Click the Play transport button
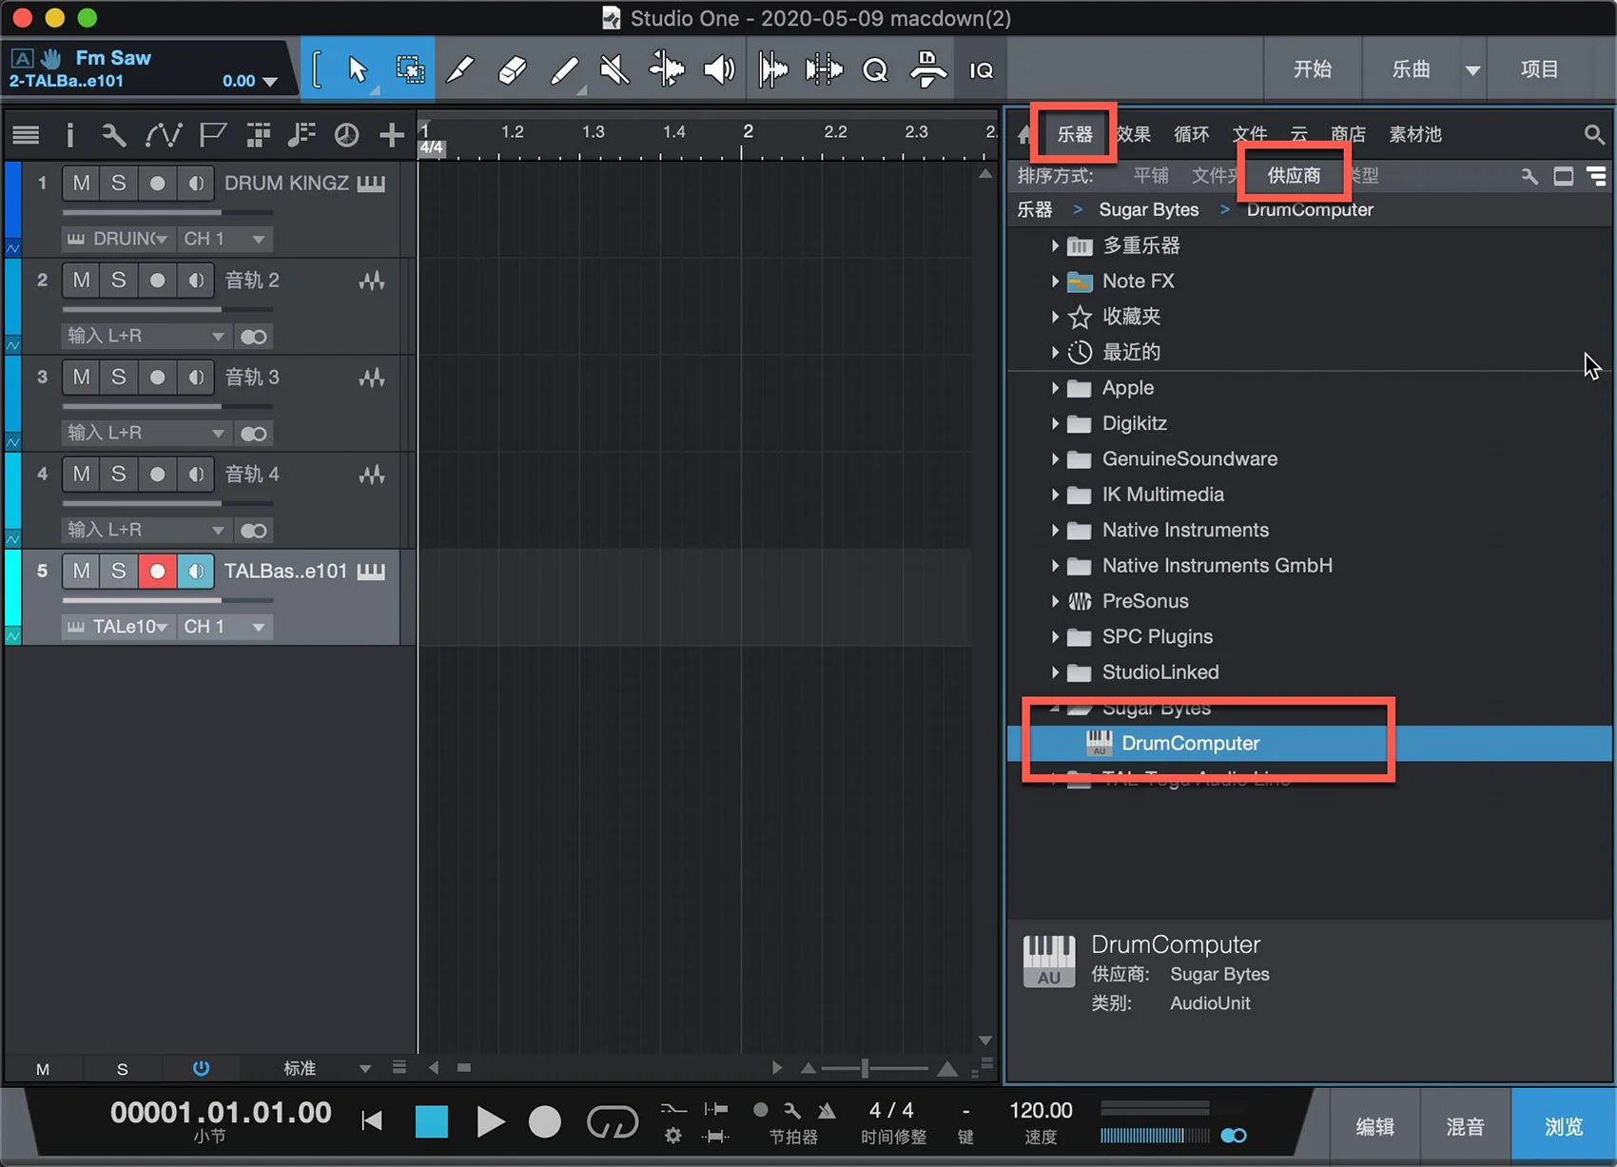 [490, 1121]
